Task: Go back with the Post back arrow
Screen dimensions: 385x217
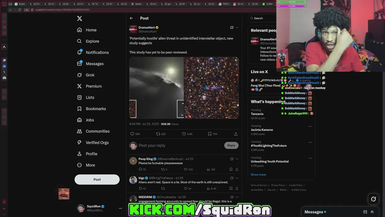Action: 131,18
